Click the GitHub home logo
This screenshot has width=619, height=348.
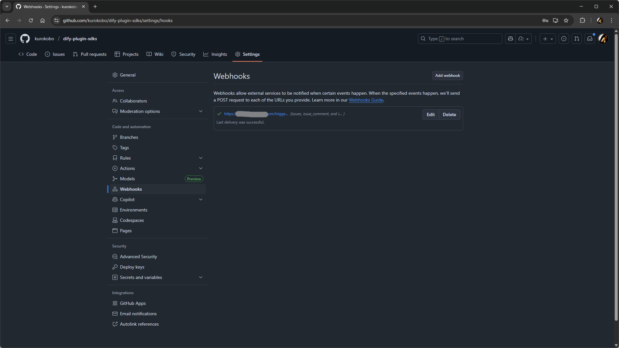pyautogui.click(x=25, y=39)
